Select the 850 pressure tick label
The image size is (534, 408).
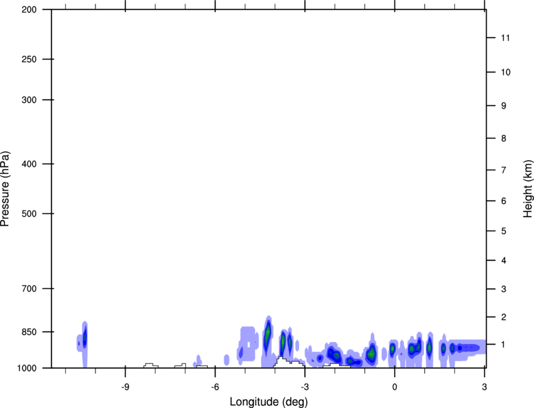point(29,332)
